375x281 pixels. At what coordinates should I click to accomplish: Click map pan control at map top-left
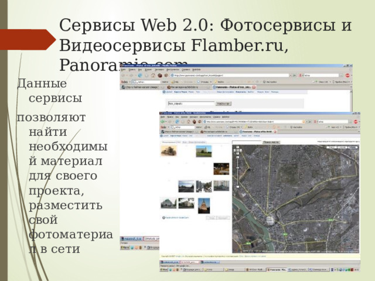[x=237, y=150]
